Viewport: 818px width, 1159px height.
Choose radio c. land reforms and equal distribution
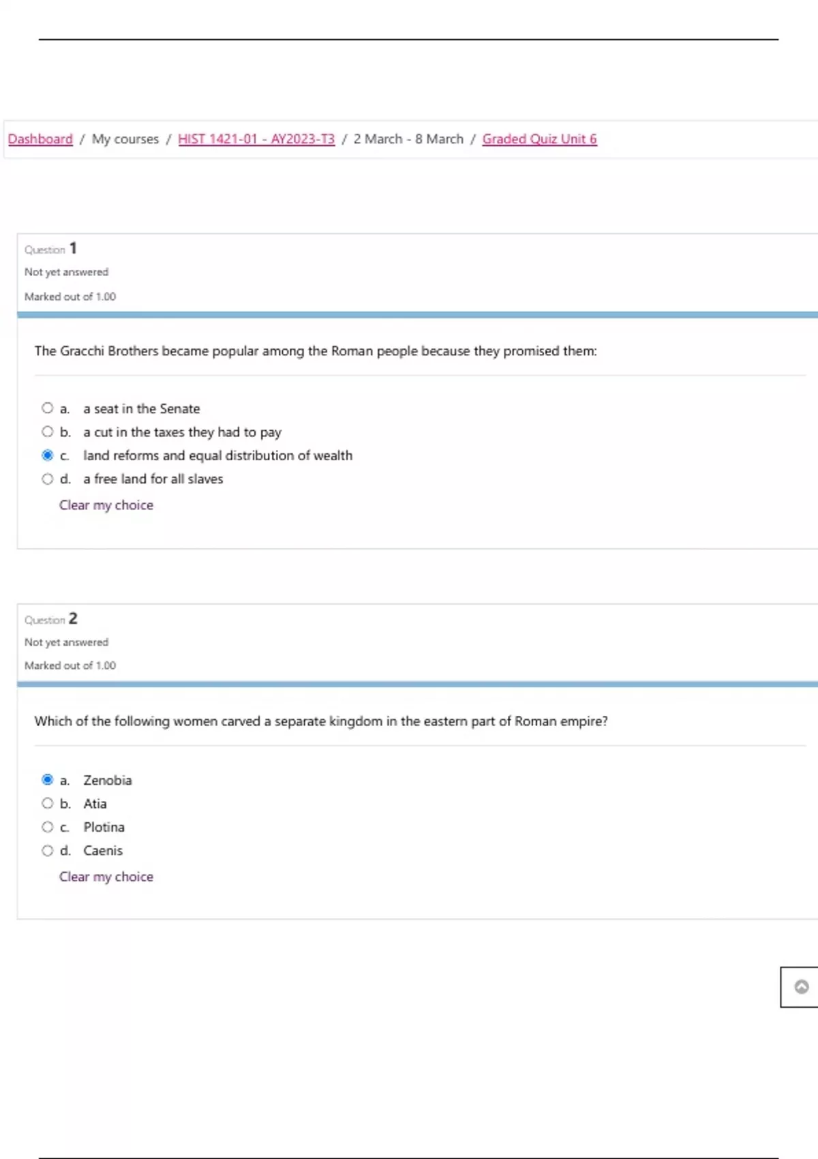(x=47, y=455)
